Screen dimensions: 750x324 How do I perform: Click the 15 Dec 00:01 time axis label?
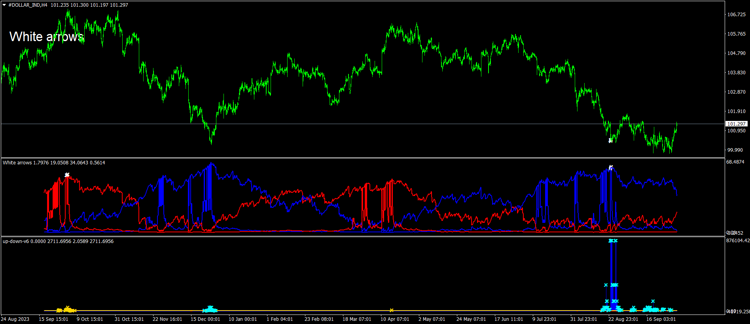[x=205, y=319]
